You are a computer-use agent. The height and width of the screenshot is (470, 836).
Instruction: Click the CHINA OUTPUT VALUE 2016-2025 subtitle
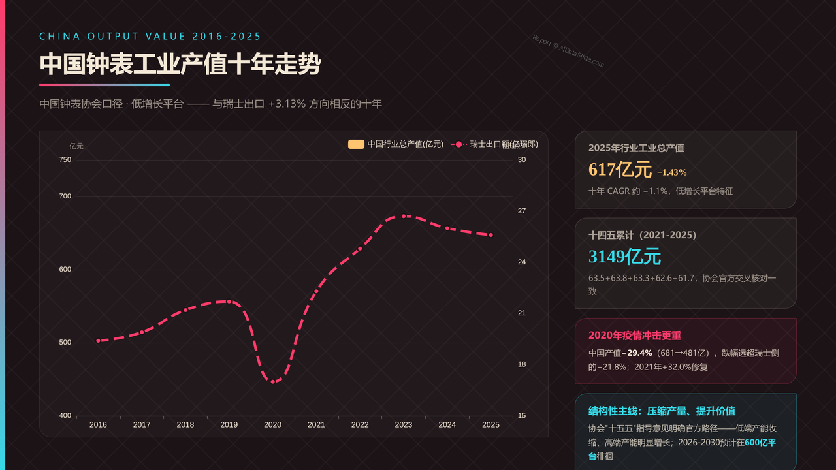pos(150,37)
